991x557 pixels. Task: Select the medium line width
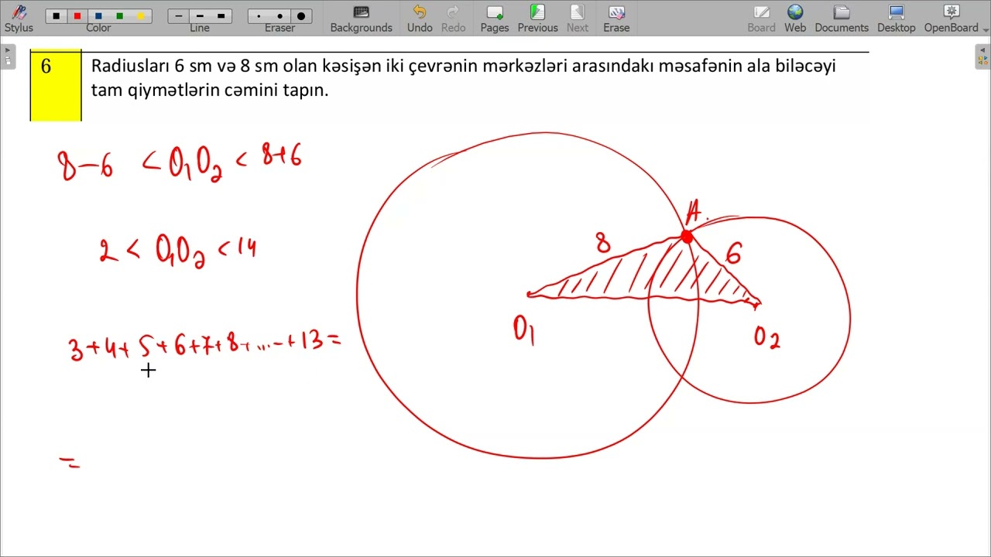coord(200,16)
